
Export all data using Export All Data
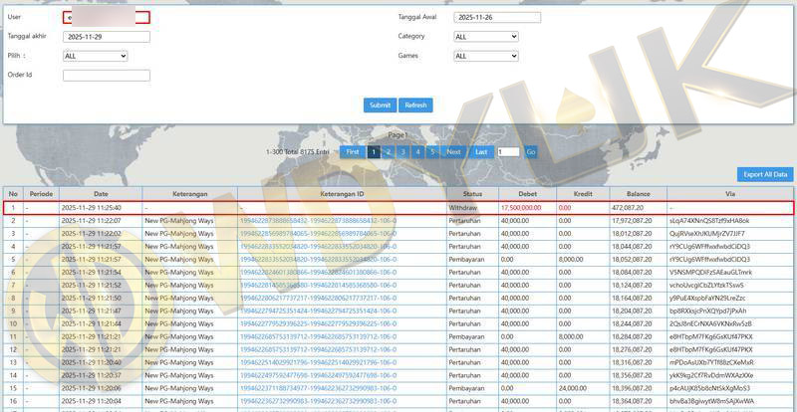[x=765, y=174]
